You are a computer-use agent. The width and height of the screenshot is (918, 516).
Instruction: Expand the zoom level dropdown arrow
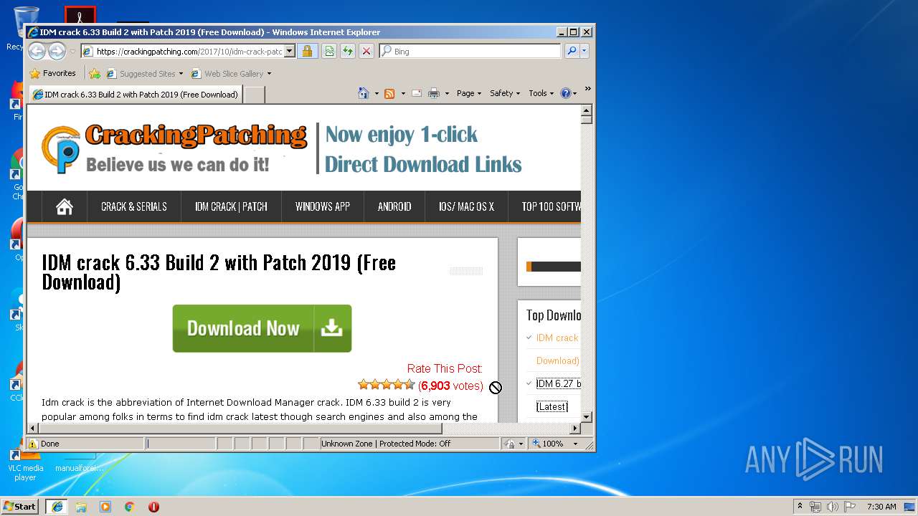pos(574,444)
